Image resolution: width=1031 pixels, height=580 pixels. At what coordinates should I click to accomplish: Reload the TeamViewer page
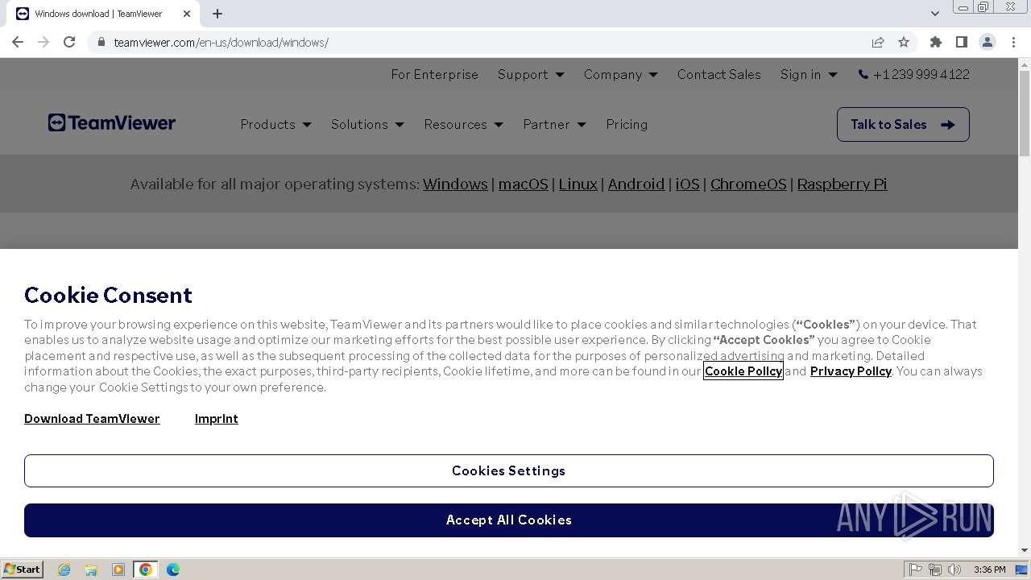(69, 42)
